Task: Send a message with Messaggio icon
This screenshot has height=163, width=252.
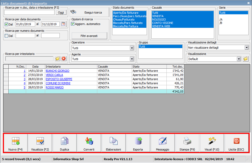Action: pos(163,141)
